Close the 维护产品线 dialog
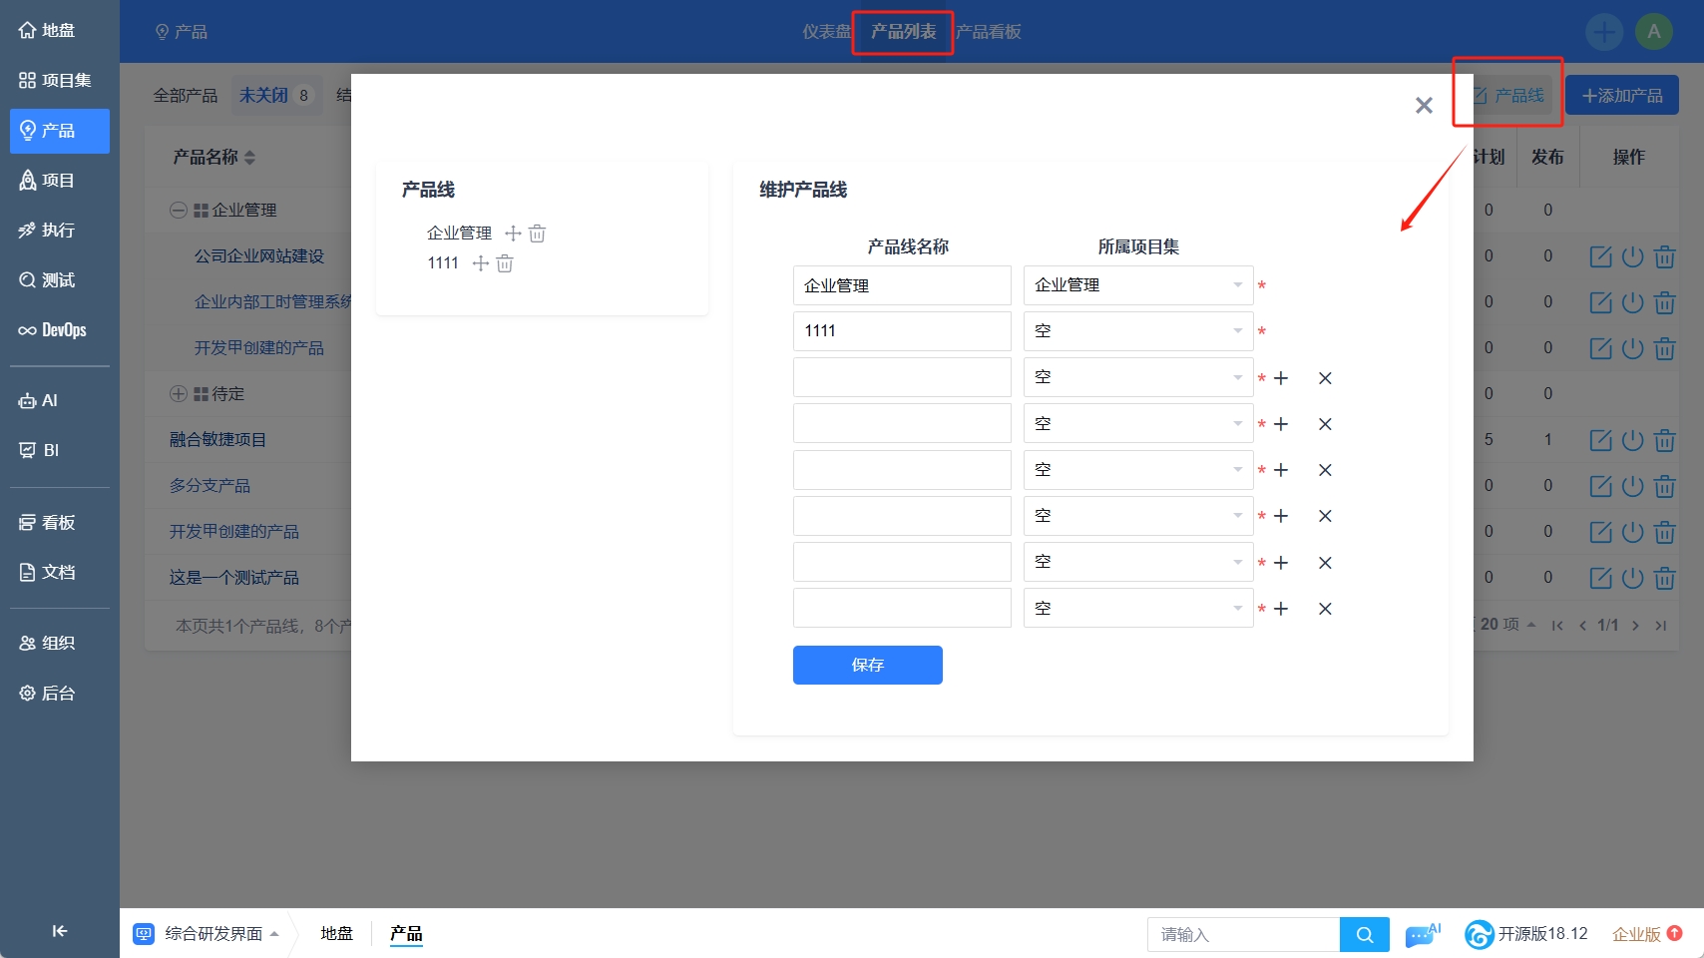The width and height of the screenshot is (1704, 958). point(1424,106)
